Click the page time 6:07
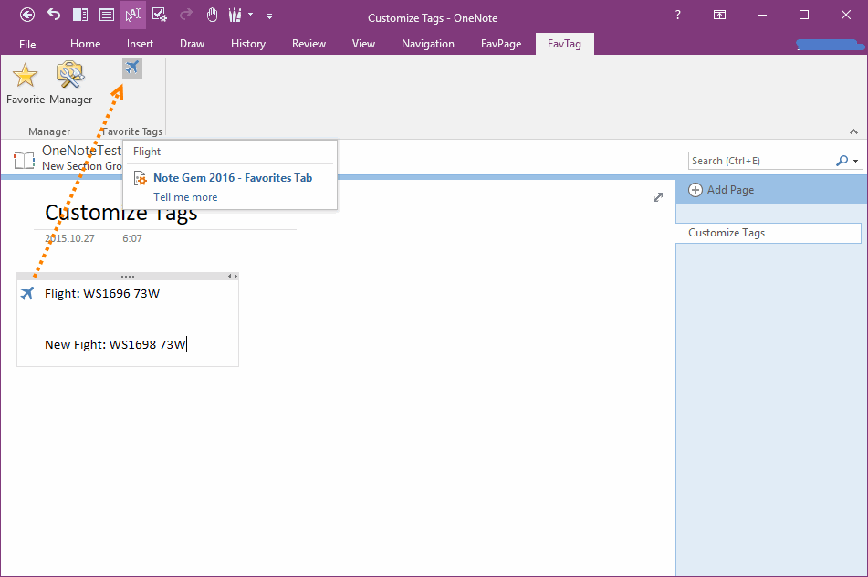This screenshot has height=577, width=868. coord(132,238)
